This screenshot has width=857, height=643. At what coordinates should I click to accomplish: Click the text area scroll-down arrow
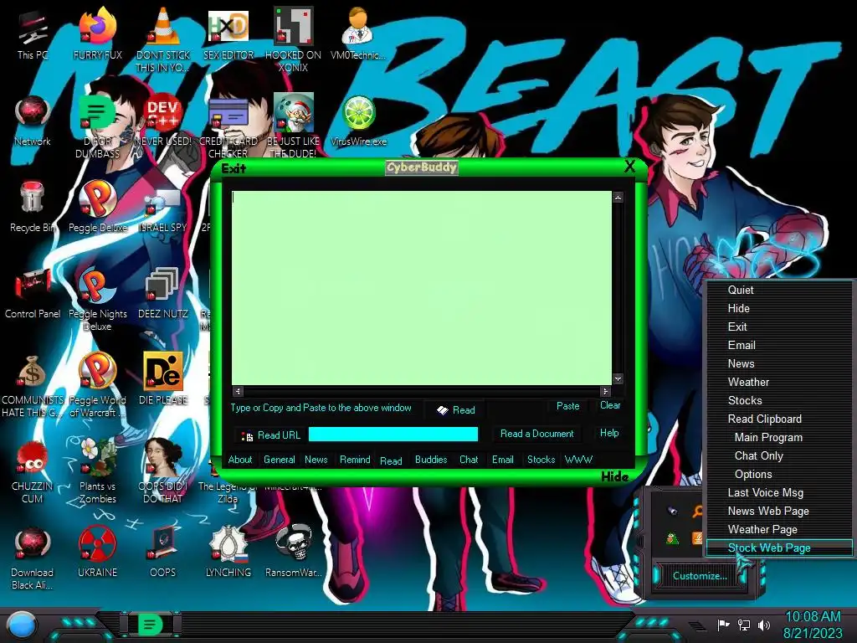(x=618, y=379)
